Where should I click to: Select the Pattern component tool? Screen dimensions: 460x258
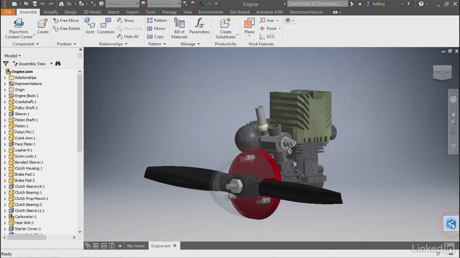tap(157, 20)
